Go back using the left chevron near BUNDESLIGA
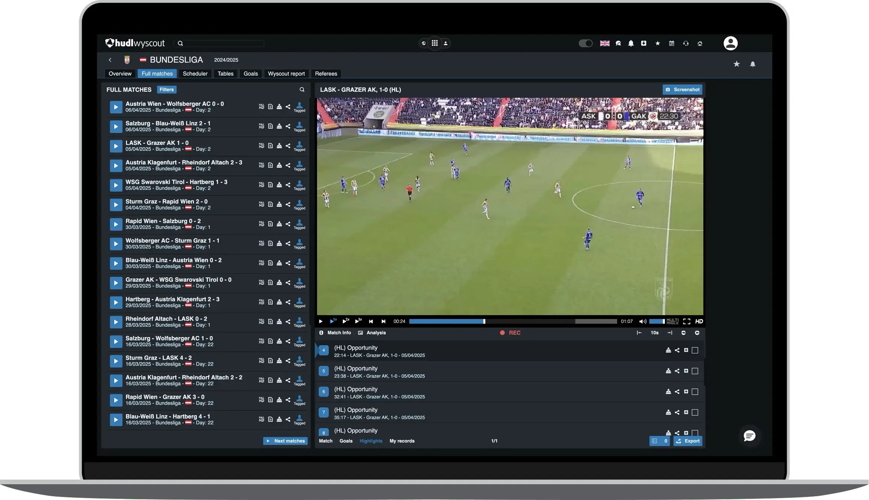Image resolution: width=869 pixels, height=500 pixels. [x=110, y=60]
